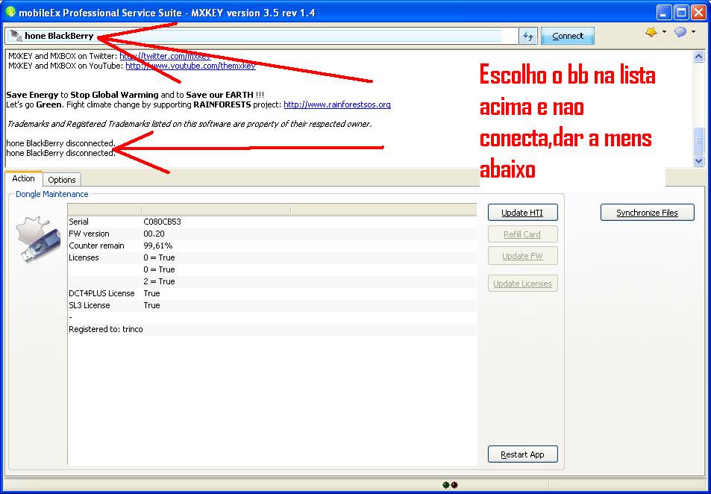The height and width of the screenshot is (494, 711).
Task: Click the refresh connections arrows icon
Action: point(527,37)
